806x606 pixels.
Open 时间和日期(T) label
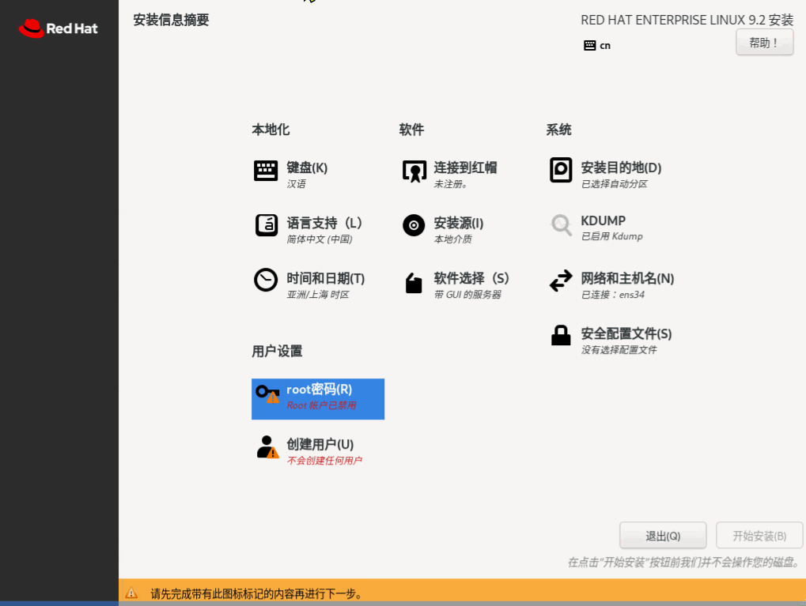point(325,278)
